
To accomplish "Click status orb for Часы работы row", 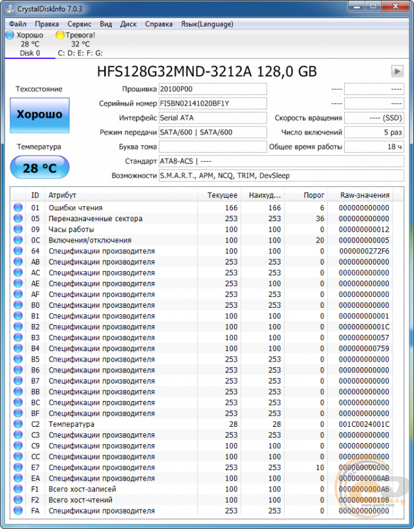I will (x=18, y=229).
